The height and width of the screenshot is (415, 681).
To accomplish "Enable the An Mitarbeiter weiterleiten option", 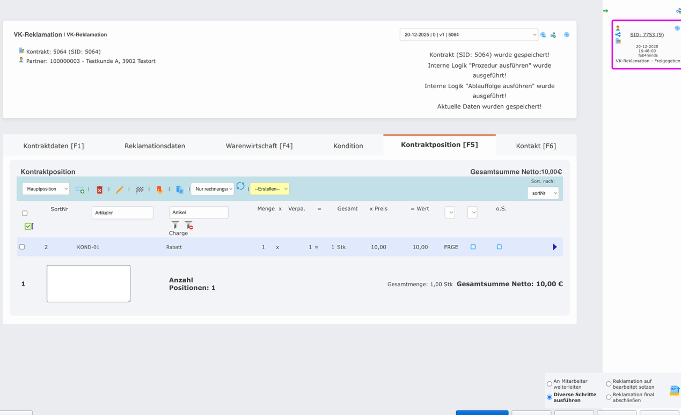I will 549,383.
